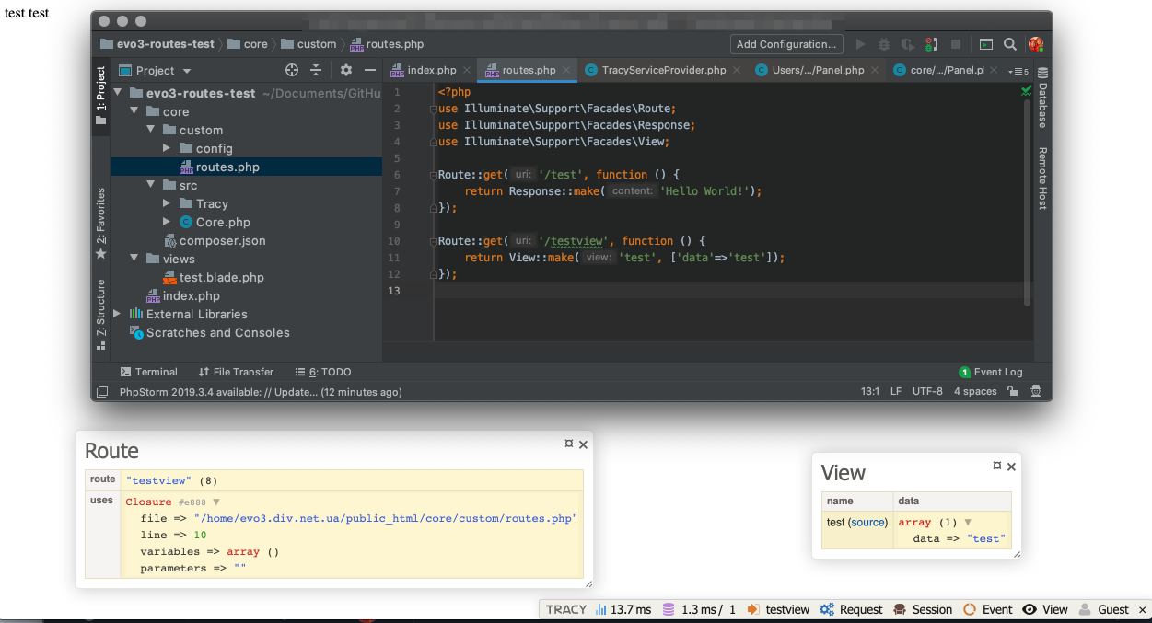Viewport: 1152px width, 623px height.
Task: Collapse the custom folder
Action: pyautogui.click(x=151, y=130)
